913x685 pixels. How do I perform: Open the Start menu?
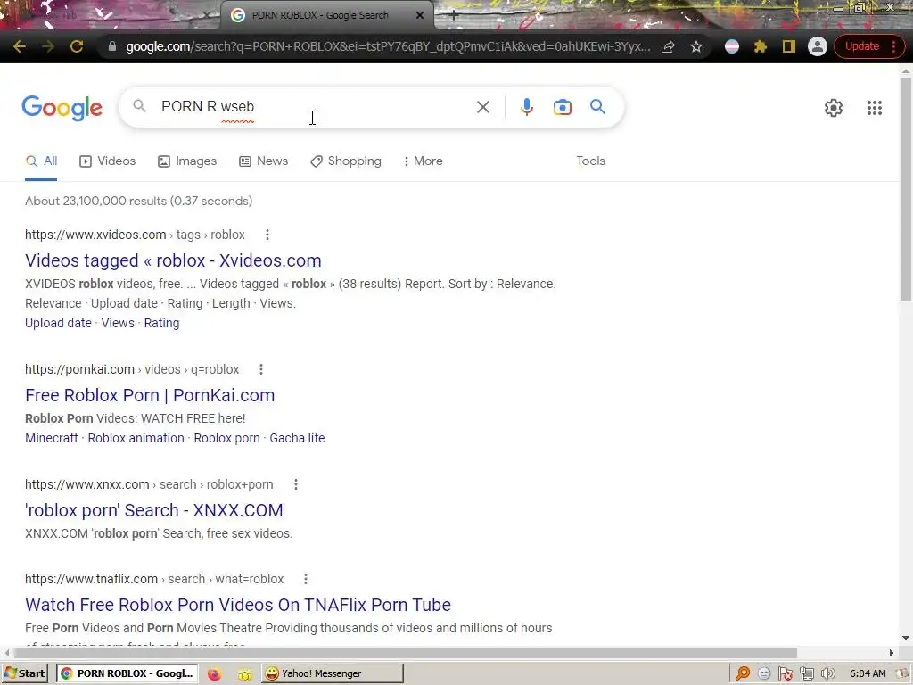[24, 674]
